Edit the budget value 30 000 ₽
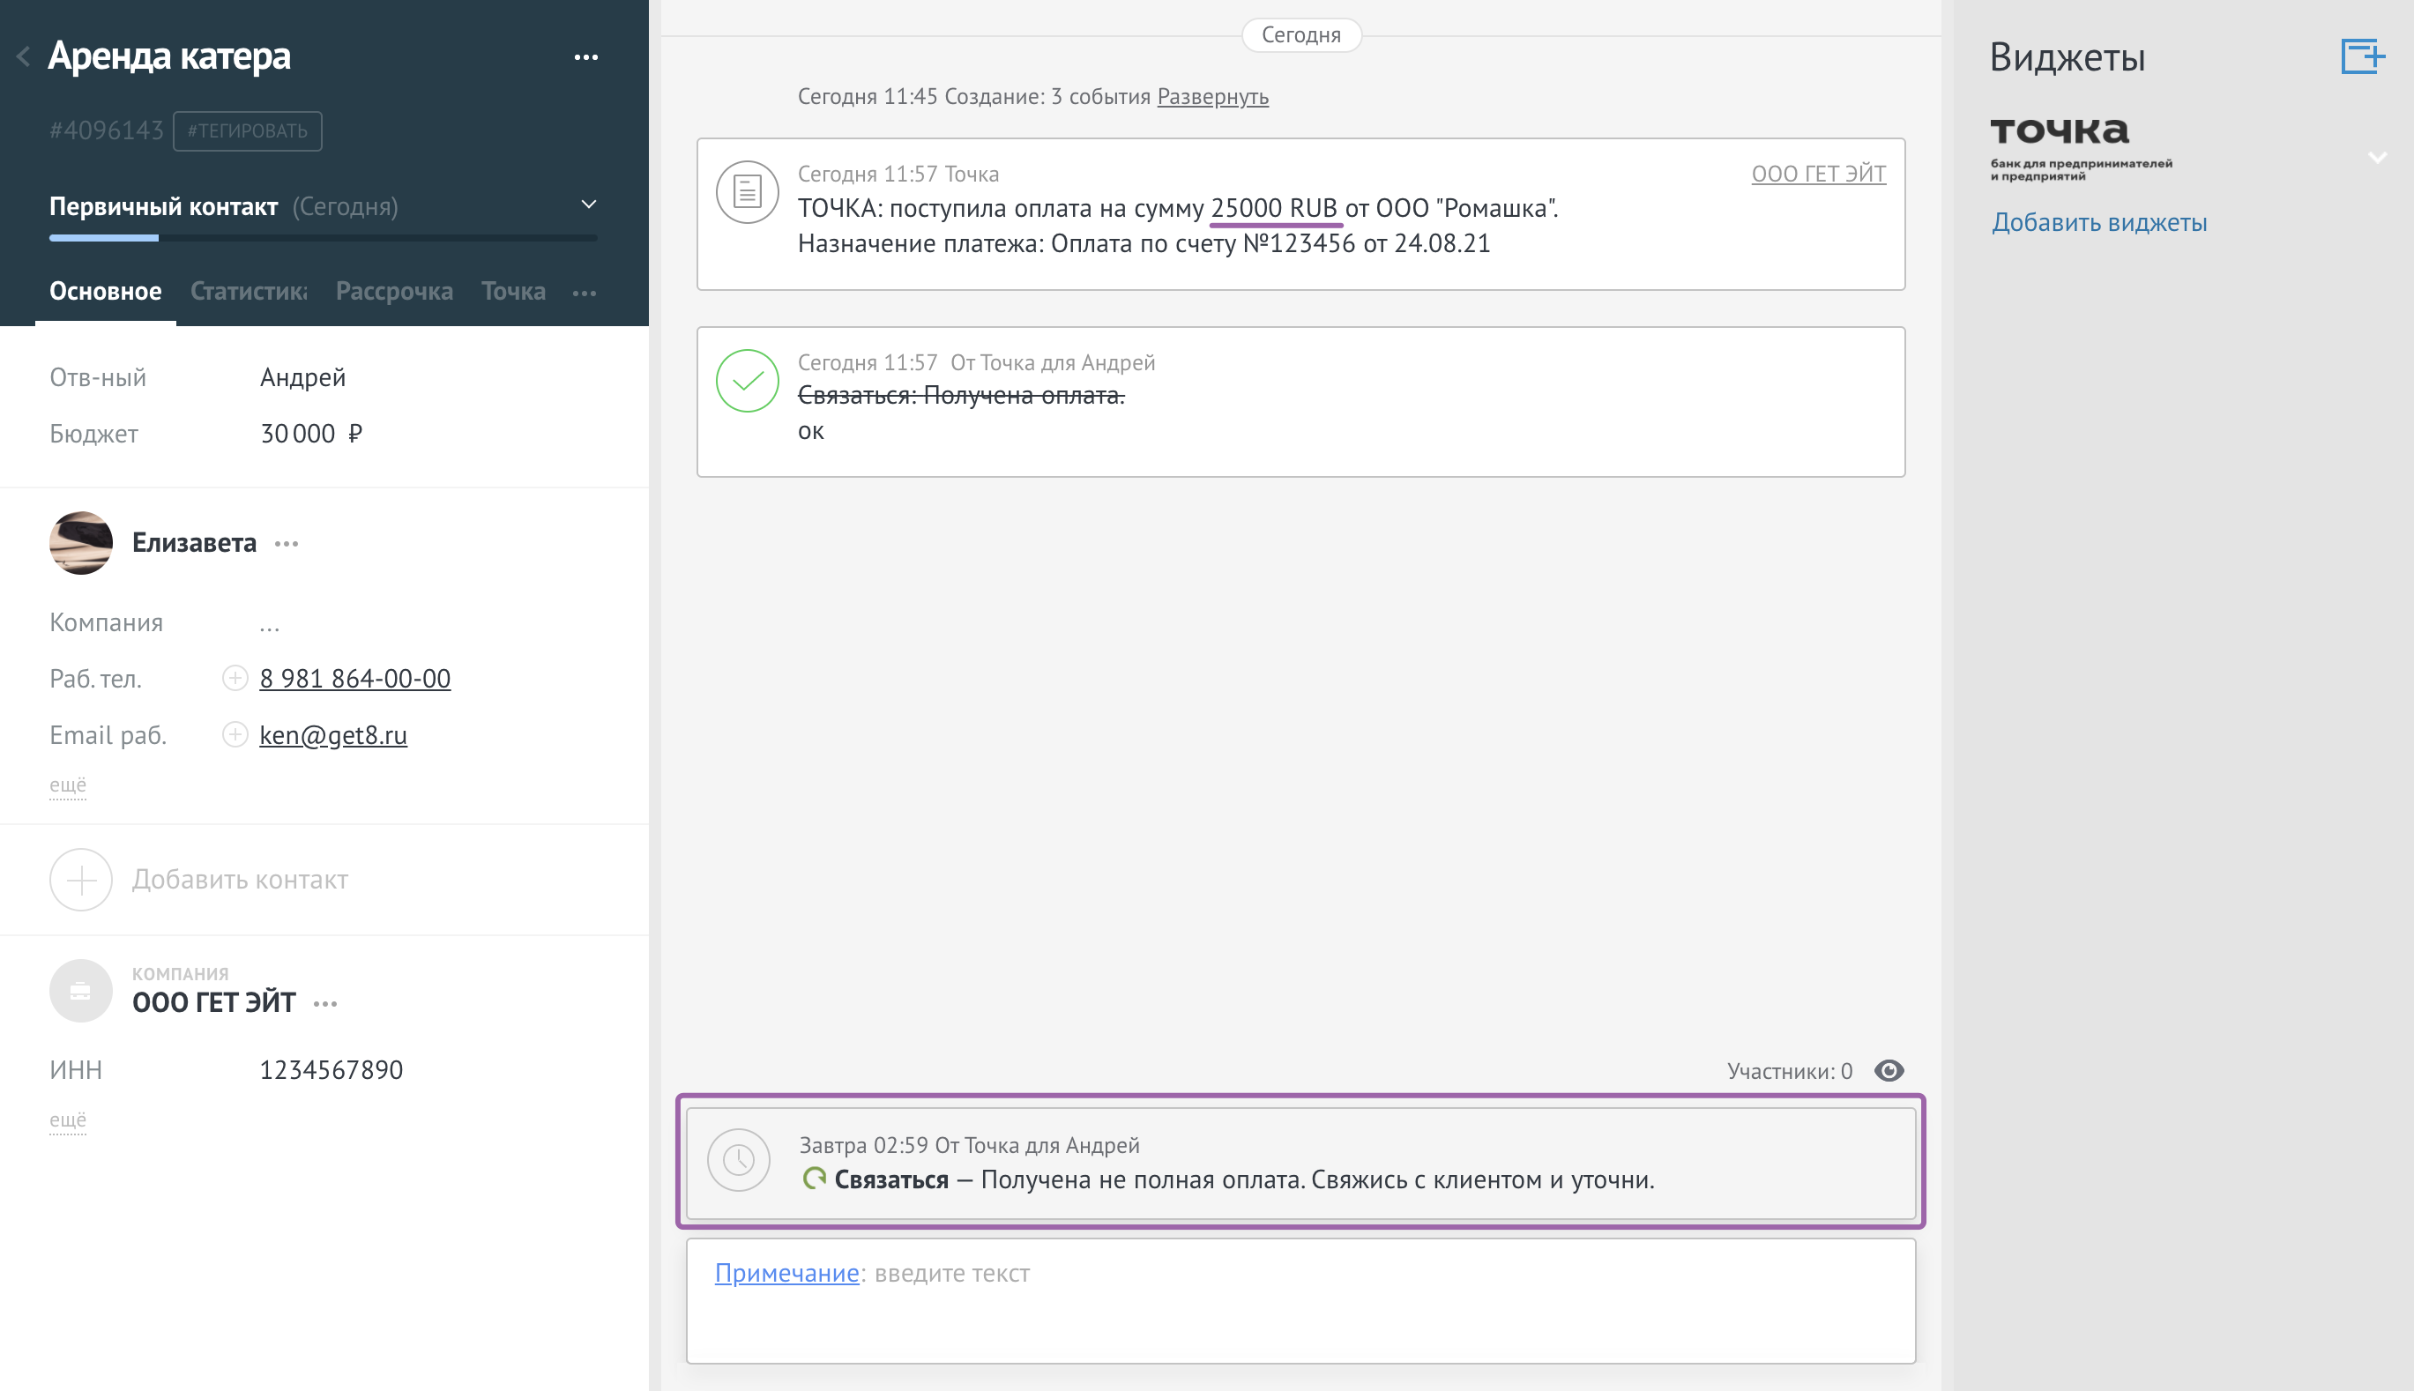 pyautogui.click(x=311, y=434)
